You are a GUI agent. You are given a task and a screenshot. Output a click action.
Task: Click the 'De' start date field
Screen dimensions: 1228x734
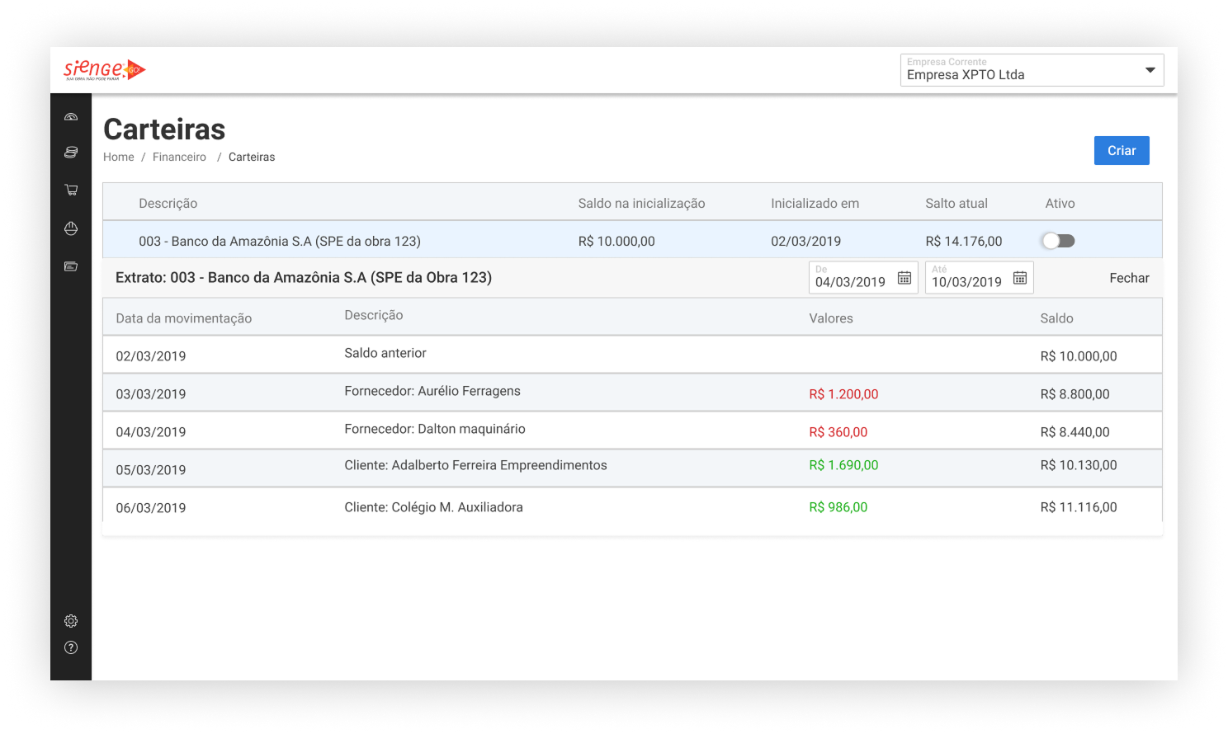pyautogui.click(x=851, y=281)
